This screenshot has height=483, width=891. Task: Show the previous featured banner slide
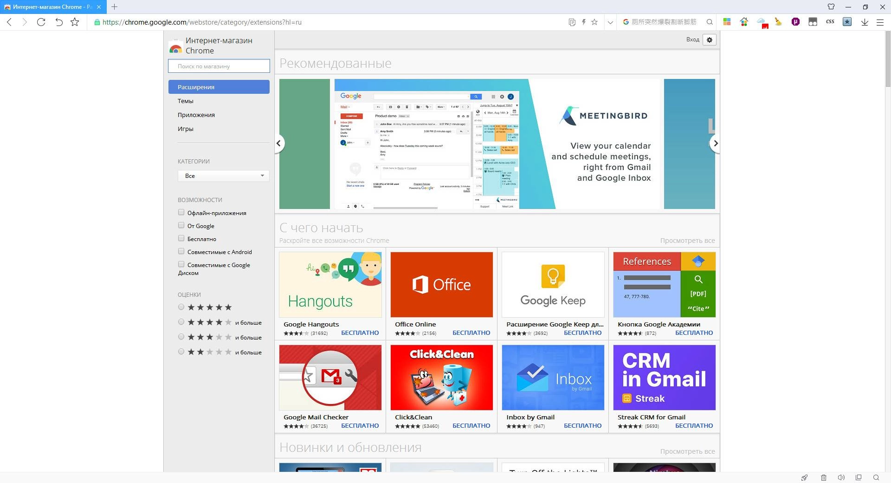tap(279, 143)
